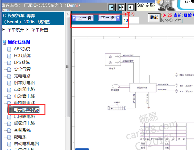This screenshot has width=194, height=150.
Task: Select the highlighted 电子防盗系统 item
Action: (26, 110)
